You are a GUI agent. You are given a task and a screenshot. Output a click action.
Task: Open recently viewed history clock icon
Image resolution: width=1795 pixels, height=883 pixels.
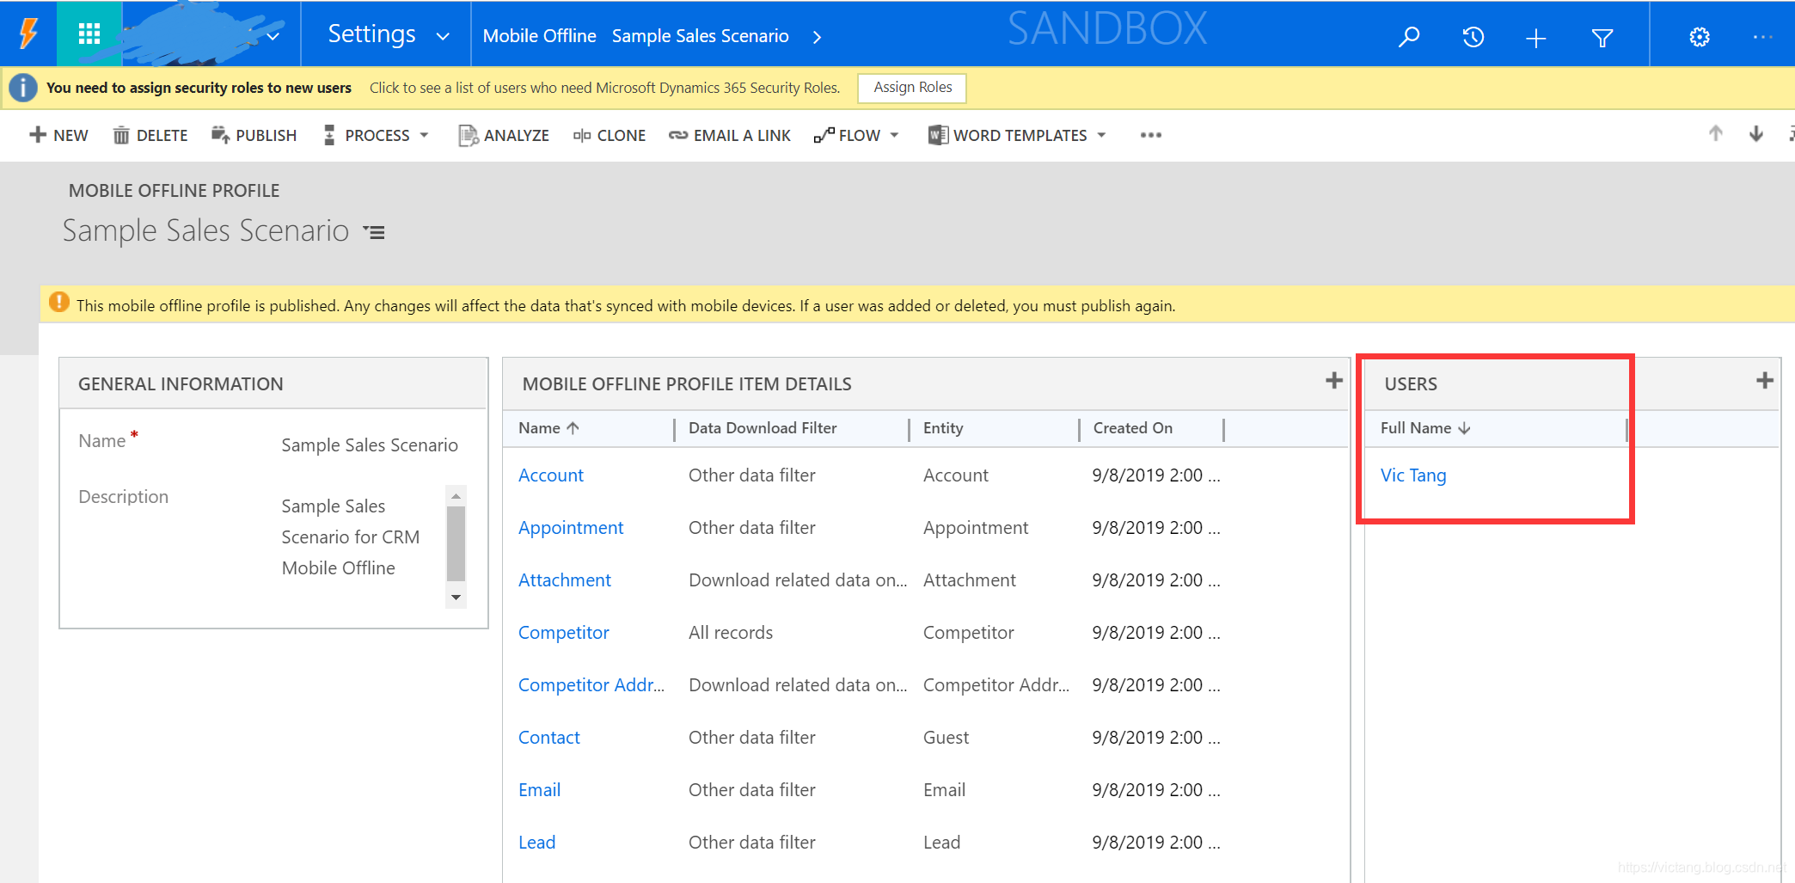coord(1473,37)
